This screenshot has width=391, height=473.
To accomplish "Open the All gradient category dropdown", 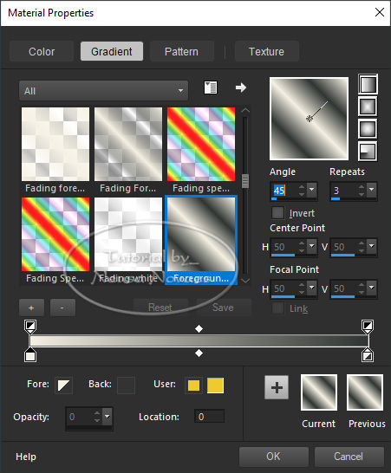I will pyautogui.click(x=103, y=90).
